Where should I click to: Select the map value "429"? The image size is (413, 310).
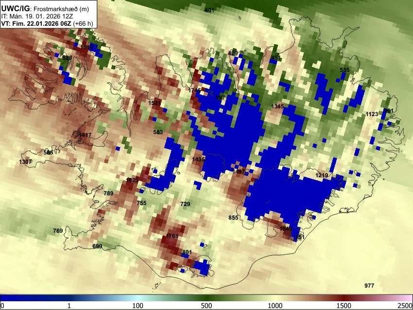point(233,53)
